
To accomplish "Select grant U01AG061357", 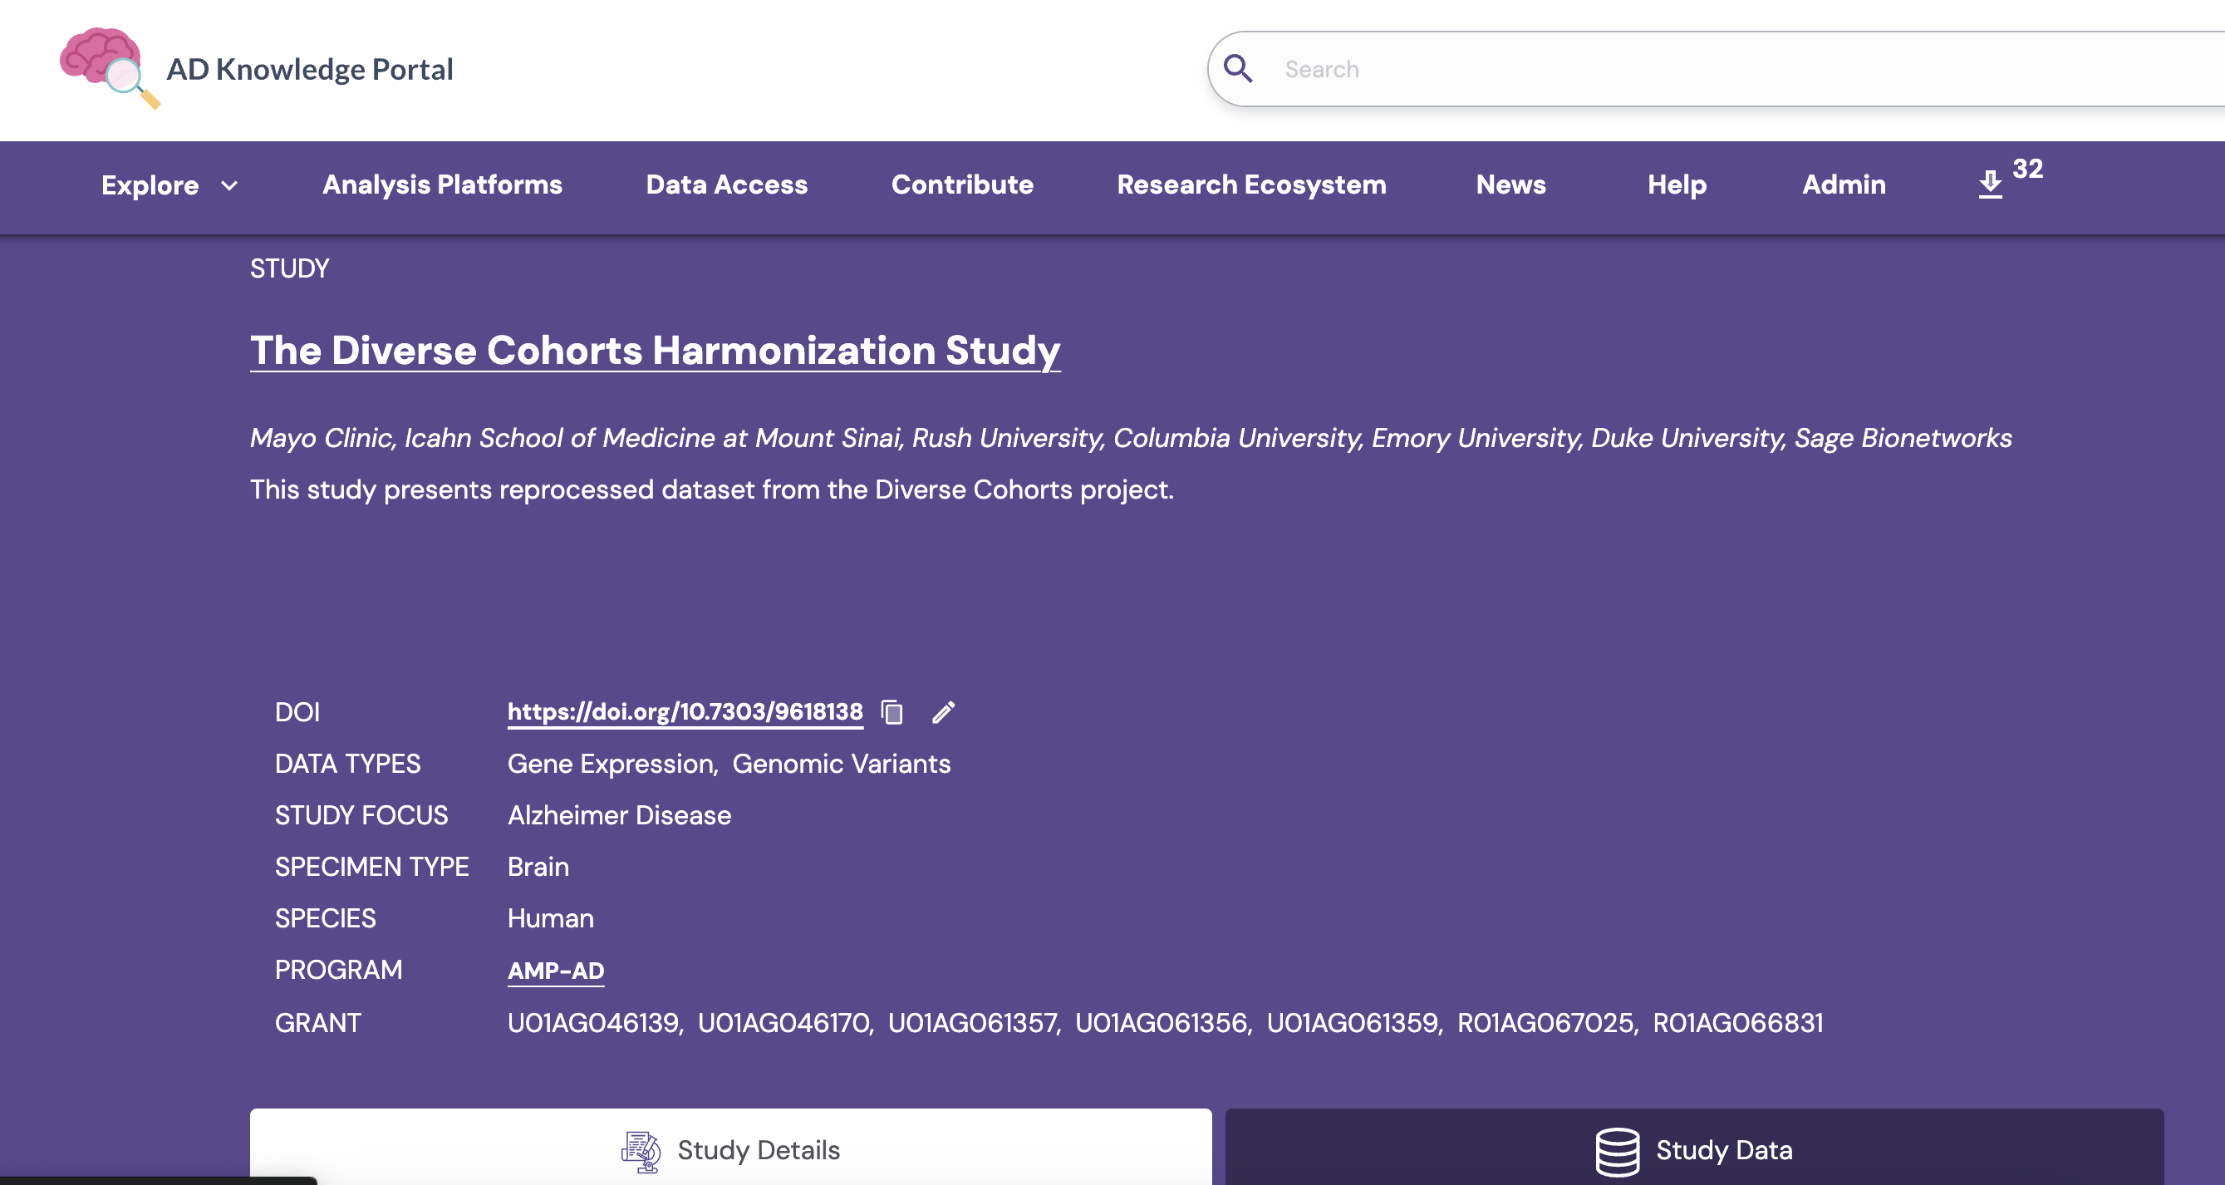I will 973,1023.
